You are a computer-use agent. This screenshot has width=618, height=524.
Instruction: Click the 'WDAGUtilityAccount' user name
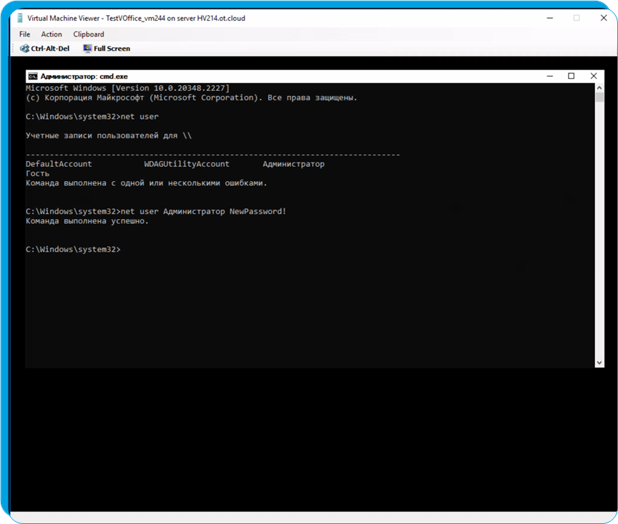[187, 164]
